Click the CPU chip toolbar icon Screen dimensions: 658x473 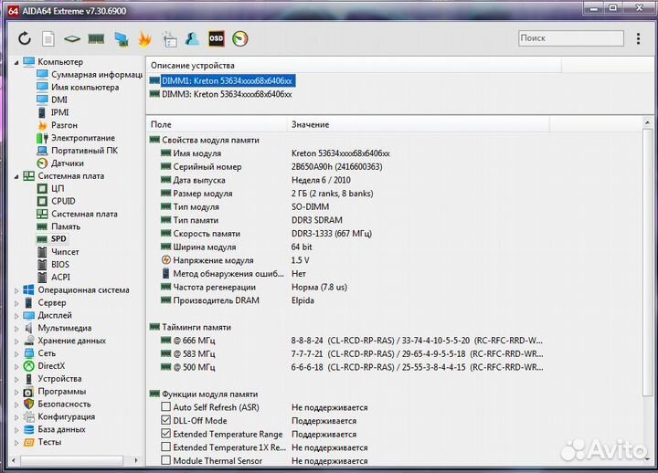click(72, 38)
